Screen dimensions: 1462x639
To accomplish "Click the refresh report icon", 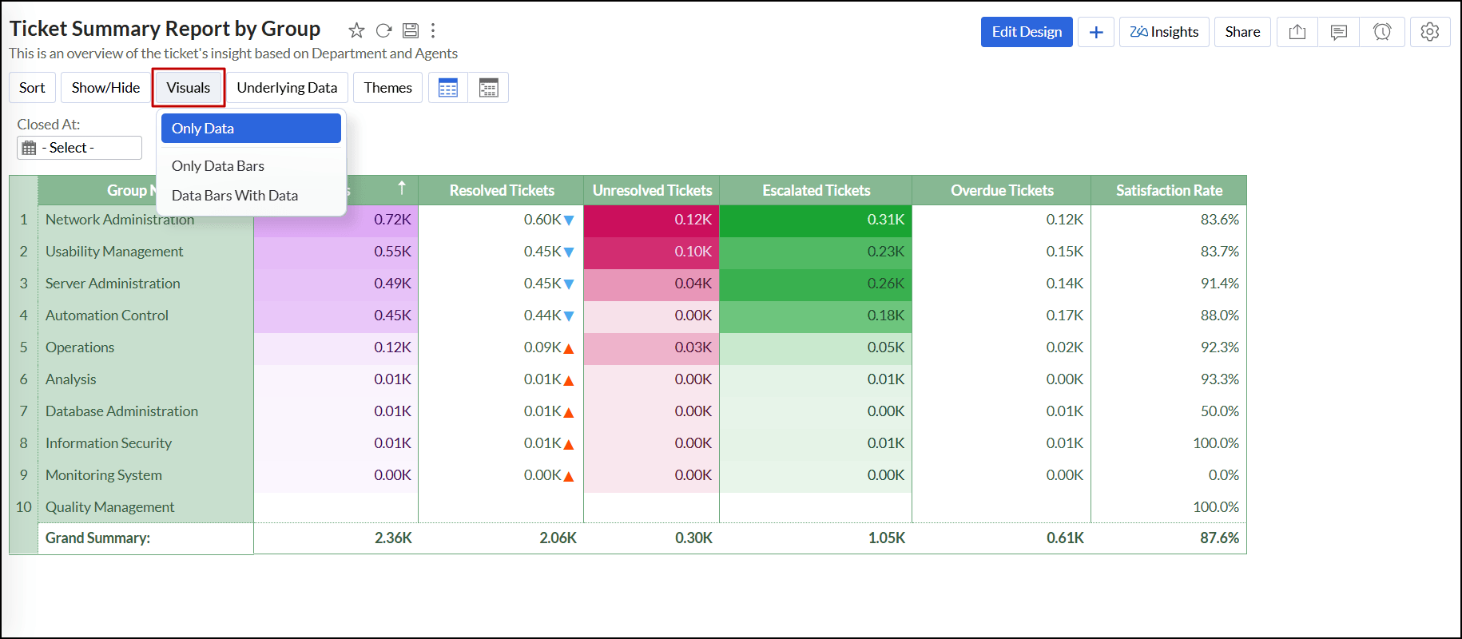I will pyautogui.click(x=383, y=30).
